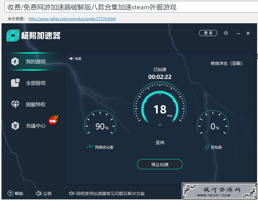Click the 全部游戏 squares icon
Screen dimensions: 258x200
click(15, 83)
